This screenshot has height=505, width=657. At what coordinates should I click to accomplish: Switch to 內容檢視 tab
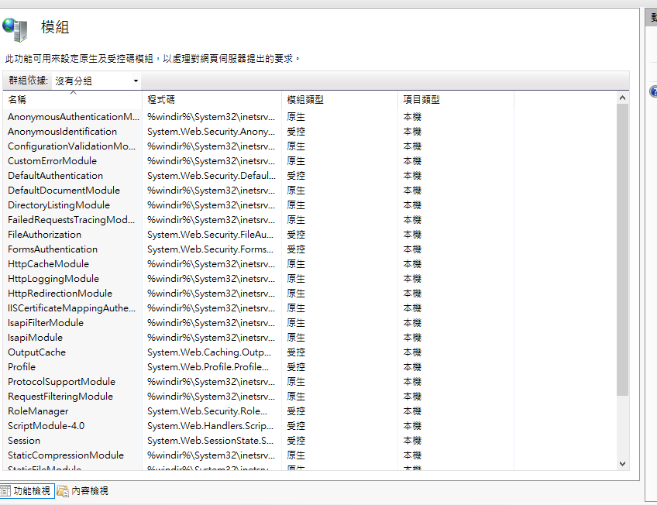(x=89, y=490)
